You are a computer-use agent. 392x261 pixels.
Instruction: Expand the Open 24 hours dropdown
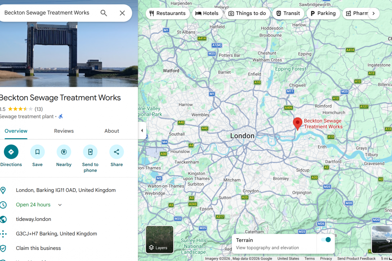(x=60, y=205)
